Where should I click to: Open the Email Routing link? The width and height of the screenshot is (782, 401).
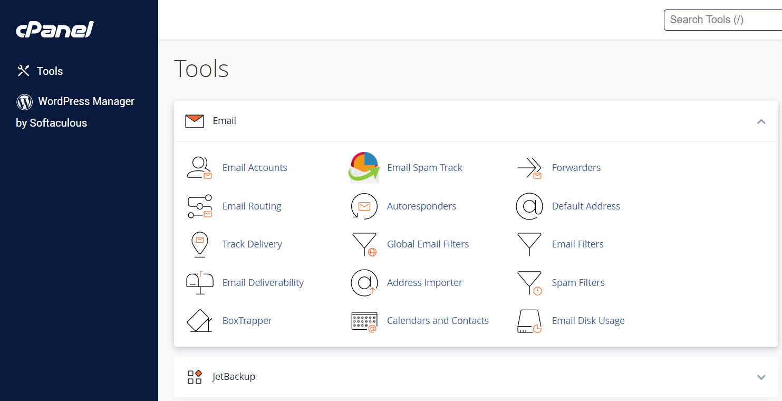[252, 206]
